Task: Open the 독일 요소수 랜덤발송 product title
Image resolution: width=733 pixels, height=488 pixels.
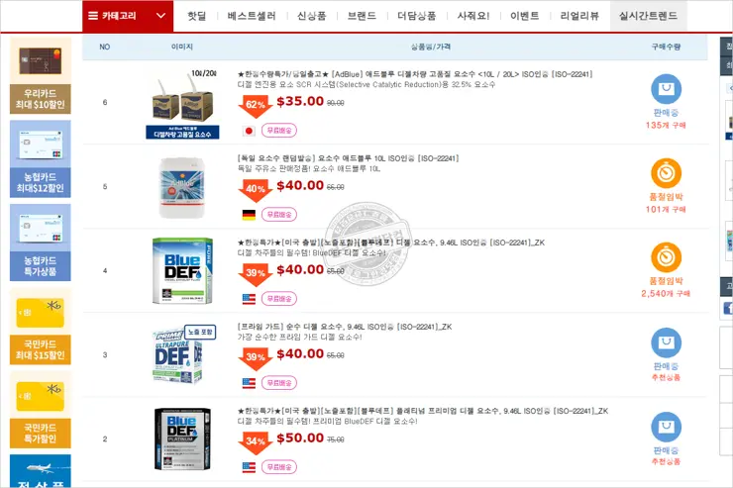Action: click(348, 158)
